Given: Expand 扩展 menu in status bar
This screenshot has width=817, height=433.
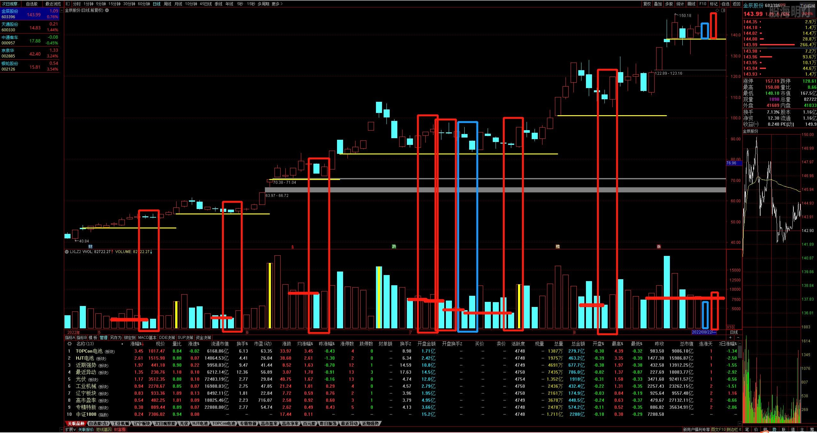Looking at the screenshot, I should 71,429.
